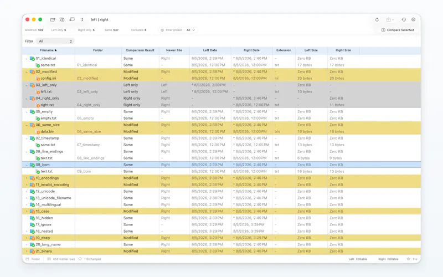Click folder icon of 16_hidden
Screen dimensions: 443x277
point(32,218)
